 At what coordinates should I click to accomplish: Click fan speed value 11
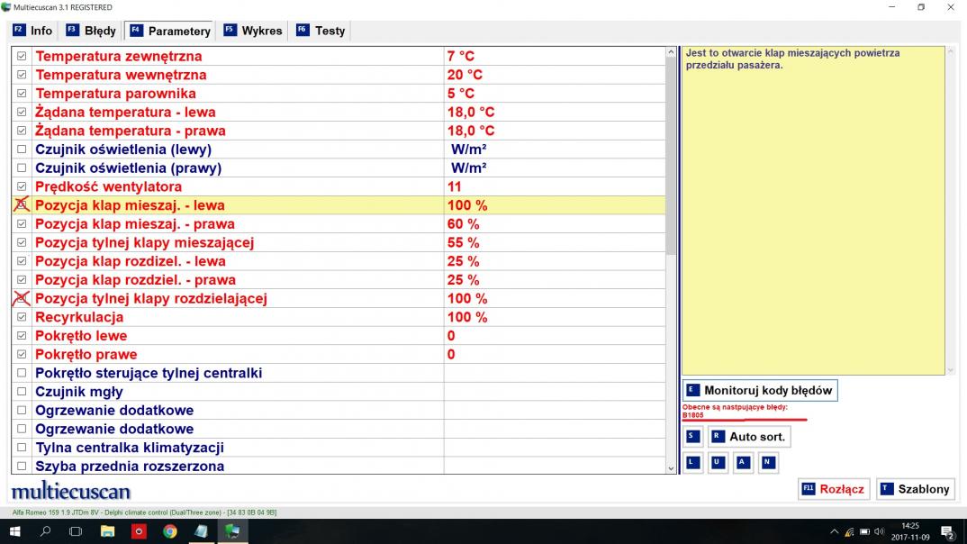tap(454, 186)
